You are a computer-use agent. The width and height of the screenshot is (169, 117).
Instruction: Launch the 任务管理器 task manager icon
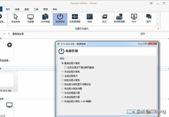click(x=75, y=18)
